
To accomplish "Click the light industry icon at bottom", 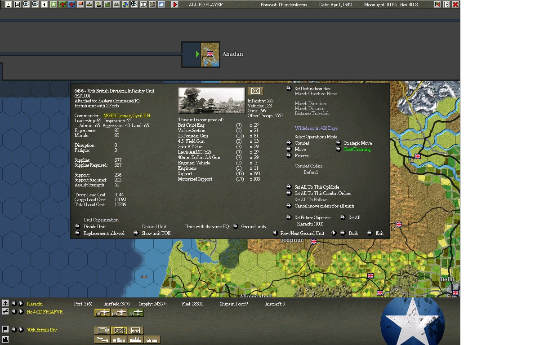I will (152, 340).
